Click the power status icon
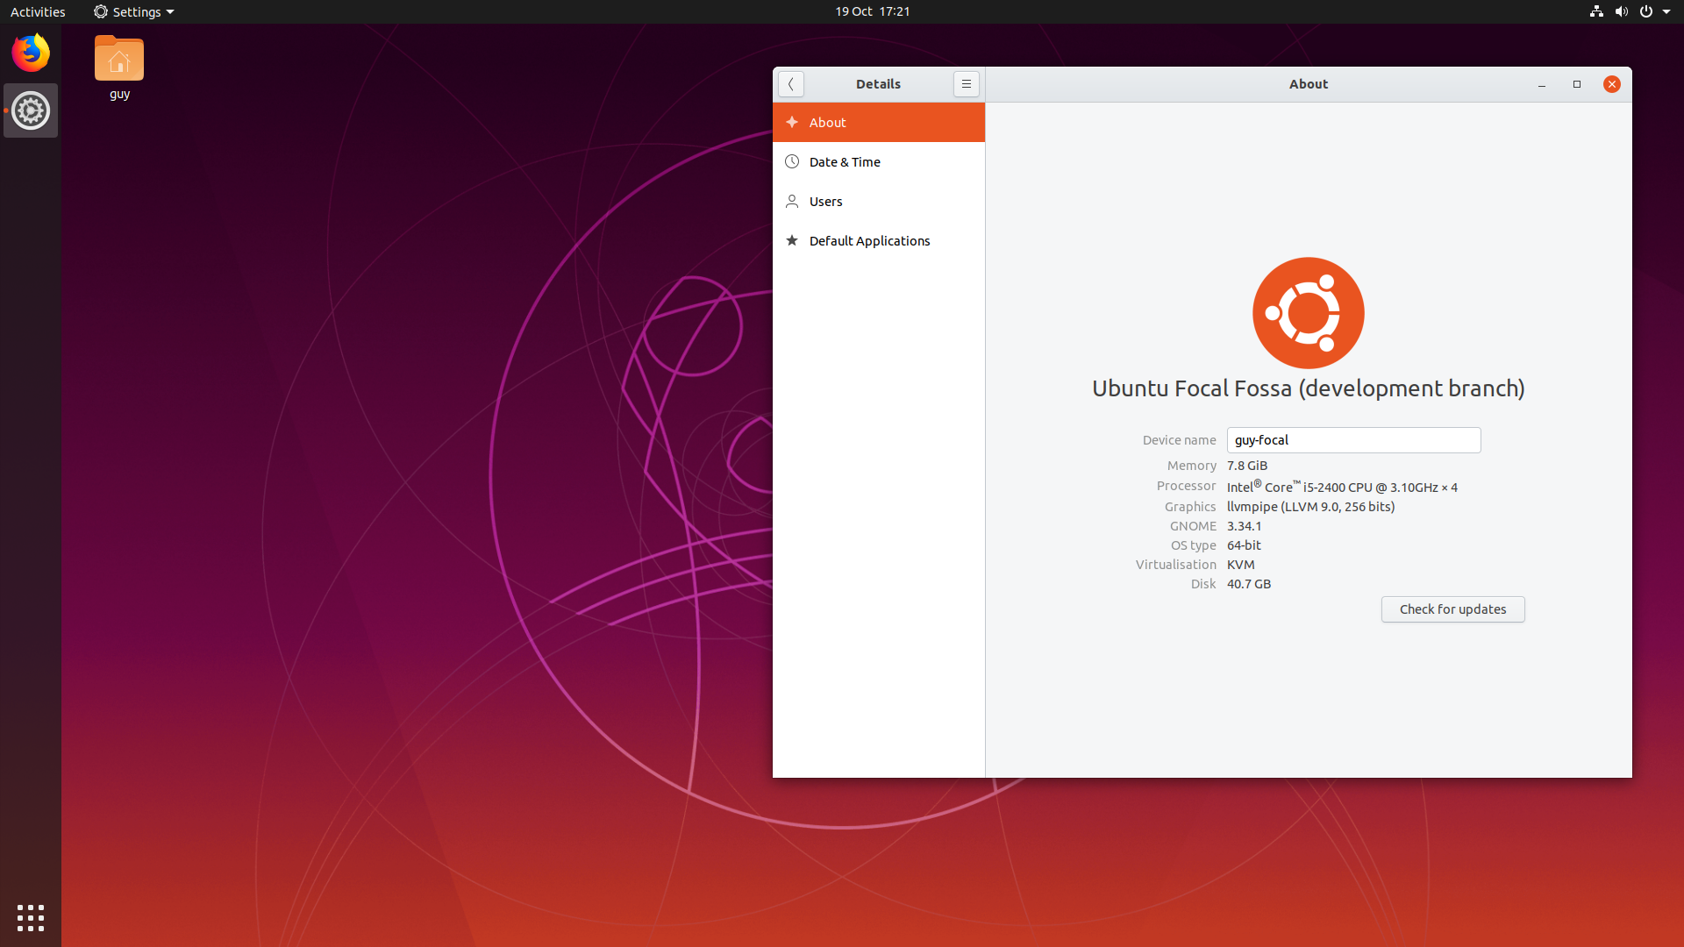 (1647, 11)
